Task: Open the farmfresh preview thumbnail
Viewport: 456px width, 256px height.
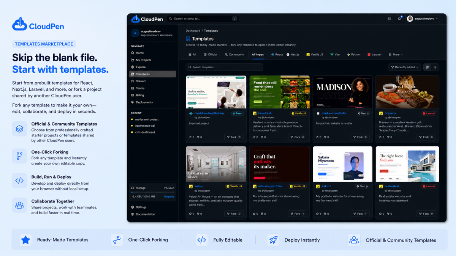Action: (x=279, y=92)
